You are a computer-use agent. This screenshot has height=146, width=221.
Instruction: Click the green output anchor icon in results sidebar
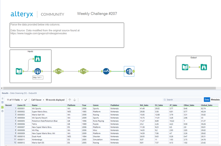tap(2, 107)
